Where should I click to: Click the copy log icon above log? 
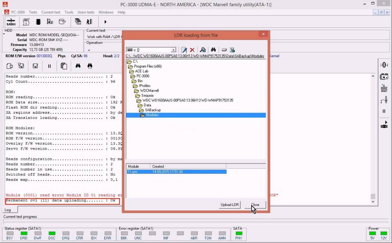click(64, 66)
